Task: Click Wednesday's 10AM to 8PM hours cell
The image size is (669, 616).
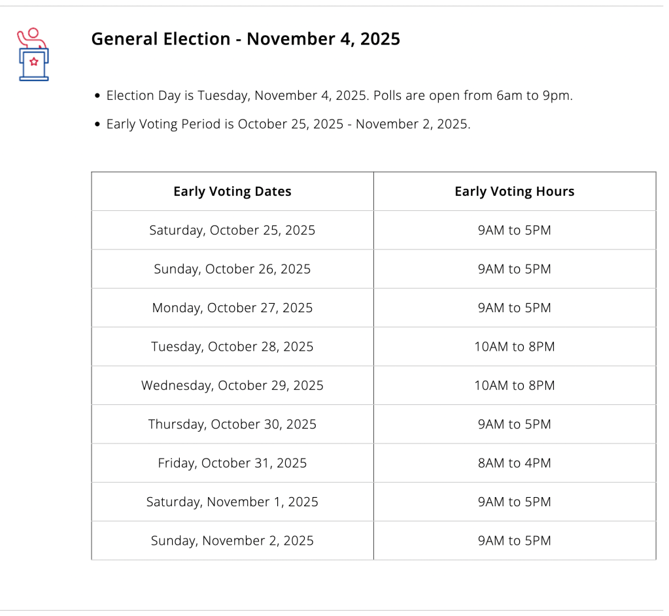Action: pyautogui.click(x=514, y=385)
